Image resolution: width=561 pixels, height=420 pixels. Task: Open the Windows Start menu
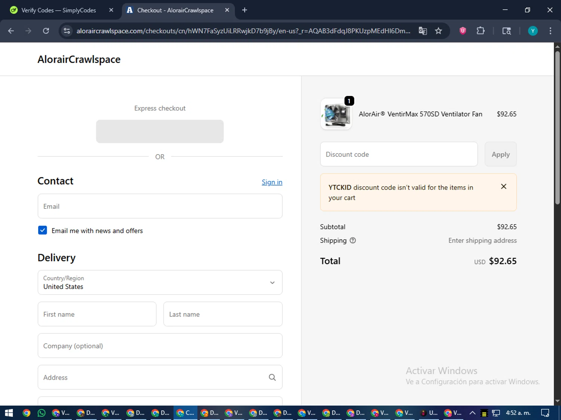(9, 413)
